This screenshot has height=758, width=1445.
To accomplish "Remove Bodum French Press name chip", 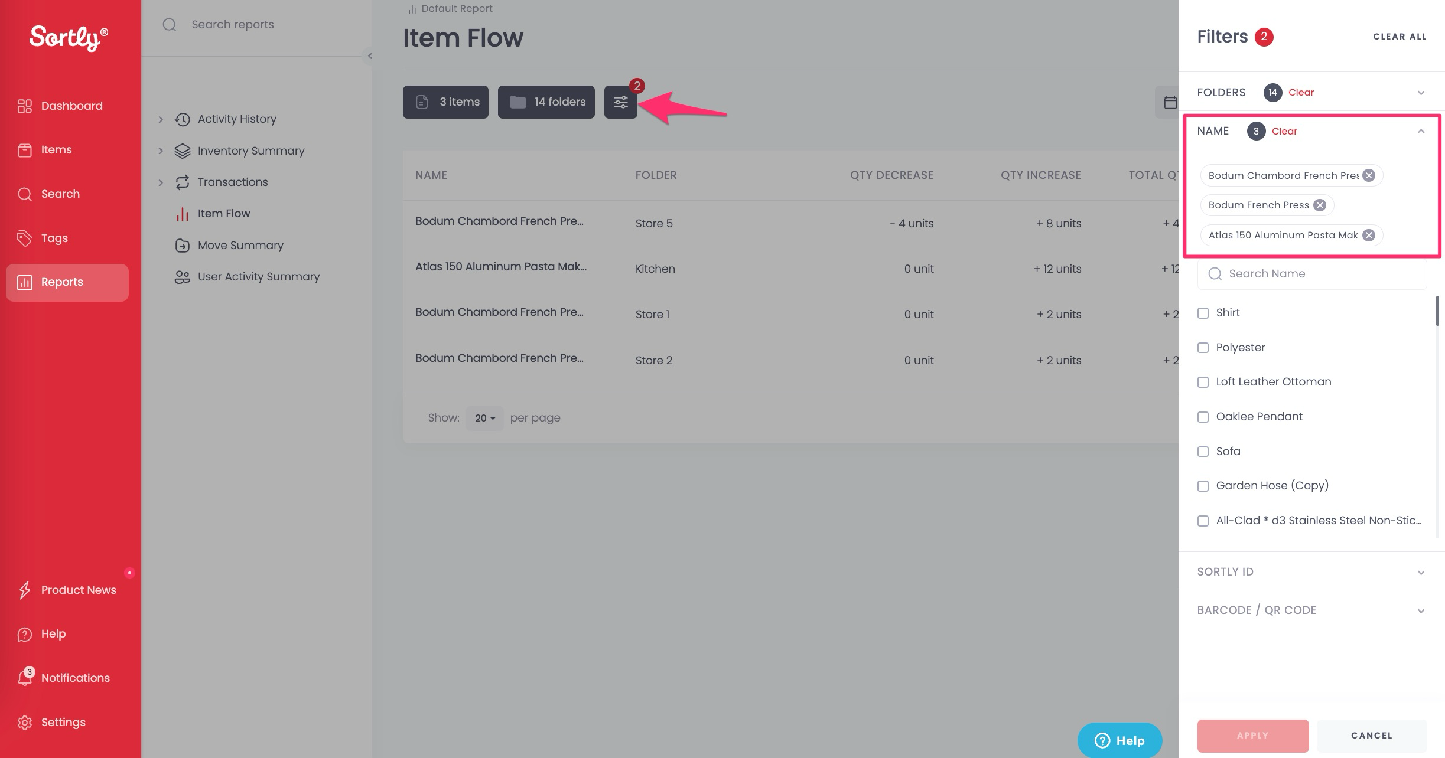I will [x=1320, y=205].
